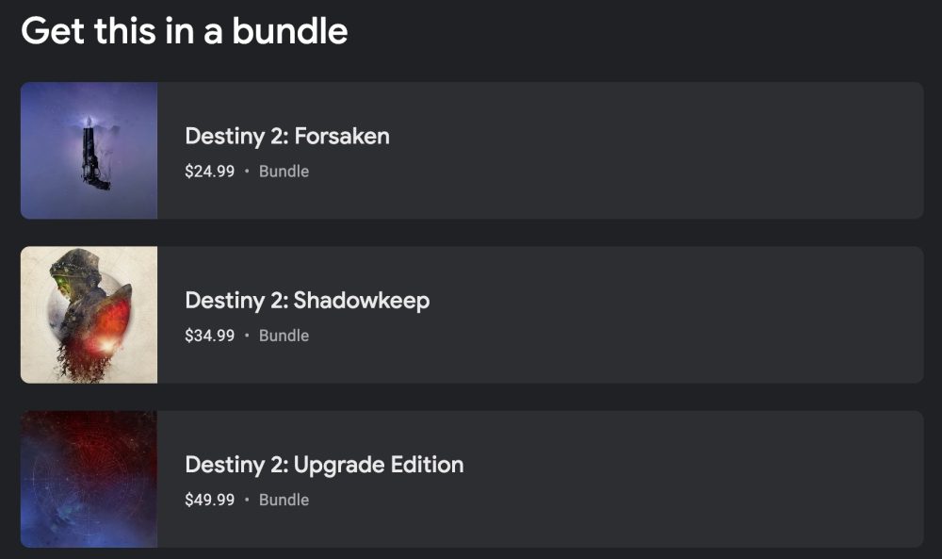Click the Destiny 2: Forsaken title
942x559 pixels.
click(x=287, y=136)
